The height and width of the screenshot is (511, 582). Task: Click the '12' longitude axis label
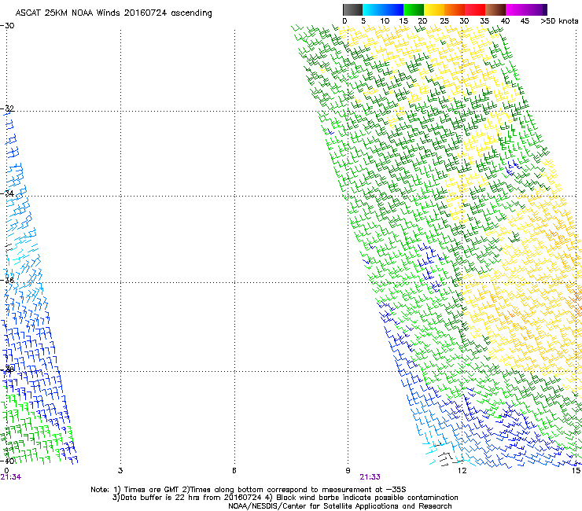click(462, 471)
